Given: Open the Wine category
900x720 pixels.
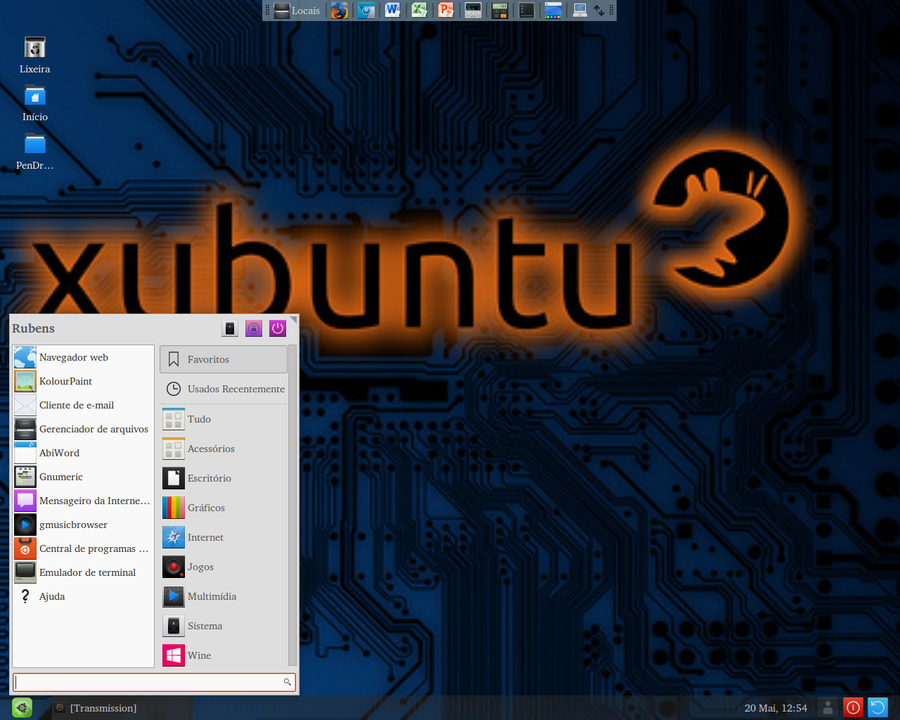Looking at the screenshot, I should [224, 655].
